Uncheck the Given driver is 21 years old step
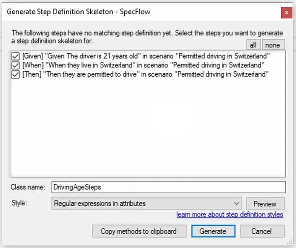The height and width of the screenshot is (248, 296). click(15, 56)
